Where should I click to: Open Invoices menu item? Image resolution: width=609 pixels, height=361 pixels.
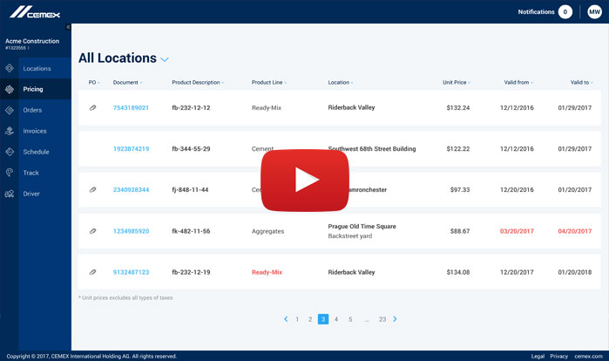tap(35, 131)
